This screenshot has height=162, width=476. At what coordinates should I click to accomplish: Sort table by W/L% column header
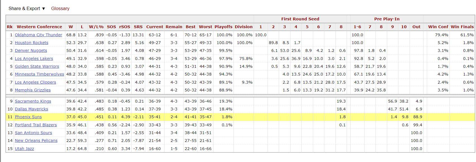coord(96,27)
